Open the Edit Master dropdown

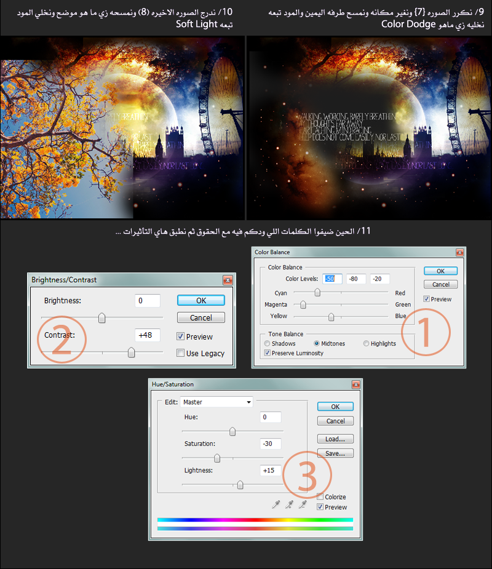[216, 402]
